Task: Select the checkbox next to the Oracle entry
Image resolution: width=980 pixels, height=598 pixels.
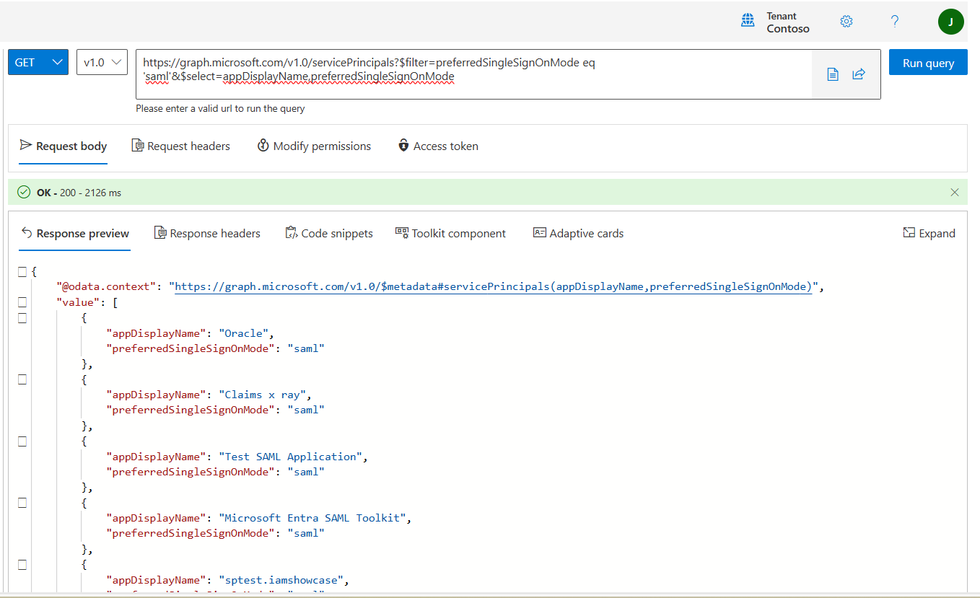Action: [22, 317]
